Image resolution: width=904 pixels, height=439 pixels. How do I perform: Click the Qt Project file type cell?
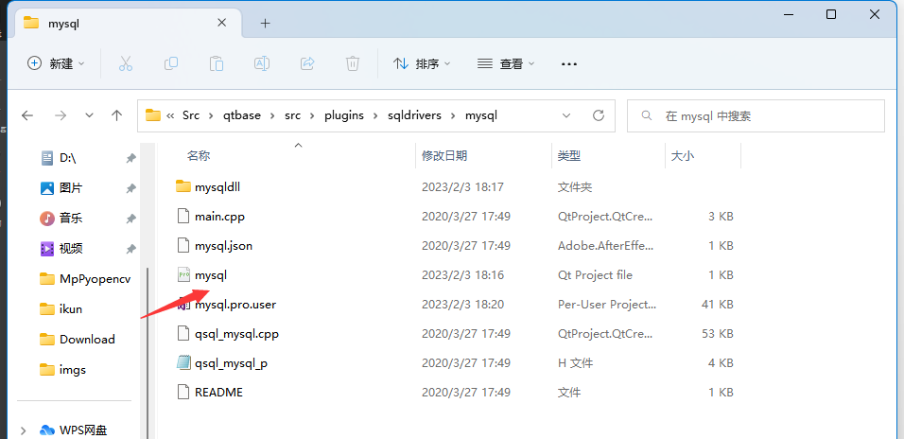[x=595, y=275]
